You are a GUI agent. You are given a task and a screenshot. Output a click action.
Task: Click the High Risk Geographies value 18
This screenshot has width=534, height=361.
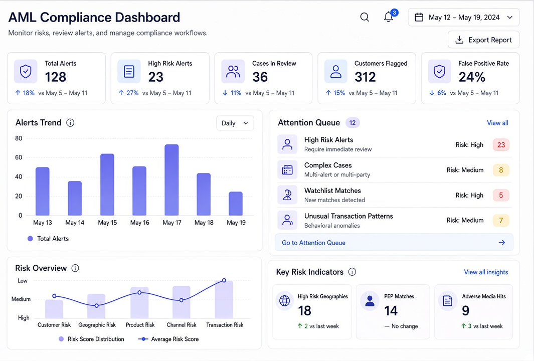[x=304, y=310]
